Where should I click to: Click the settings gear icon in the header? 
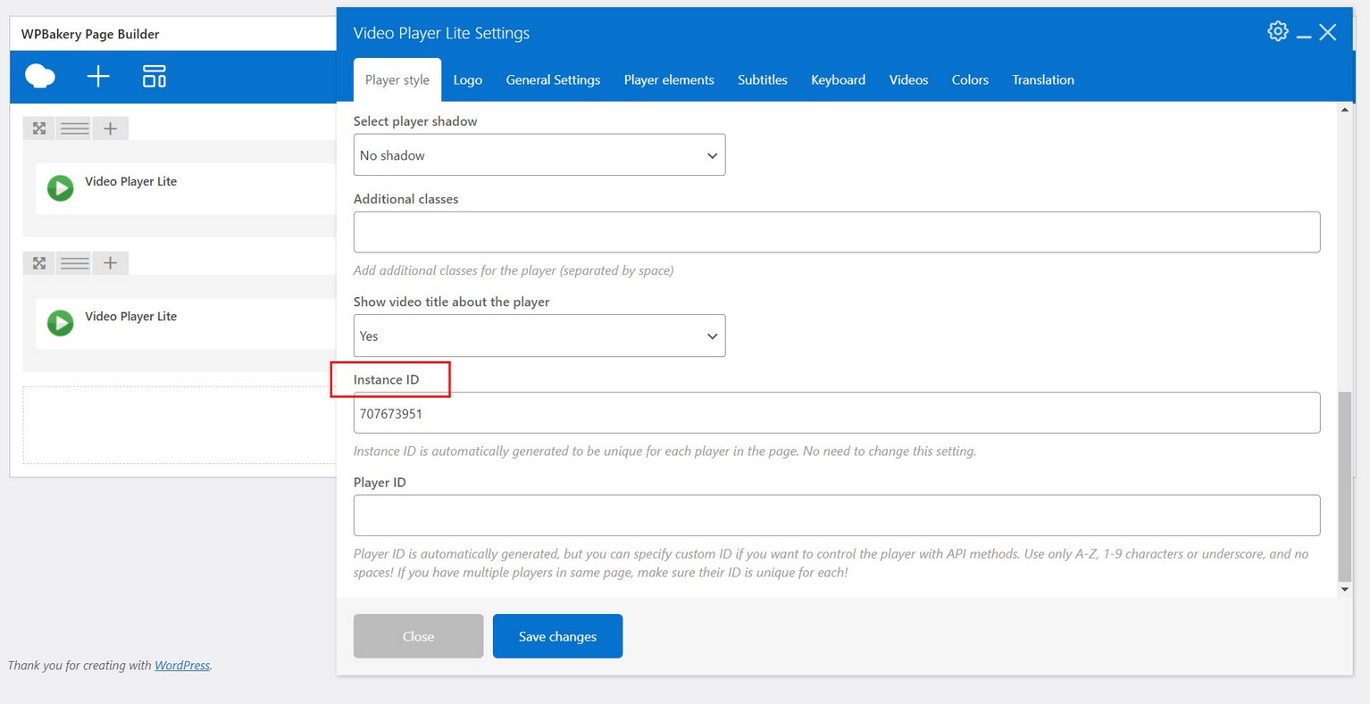click(1277, 32)
